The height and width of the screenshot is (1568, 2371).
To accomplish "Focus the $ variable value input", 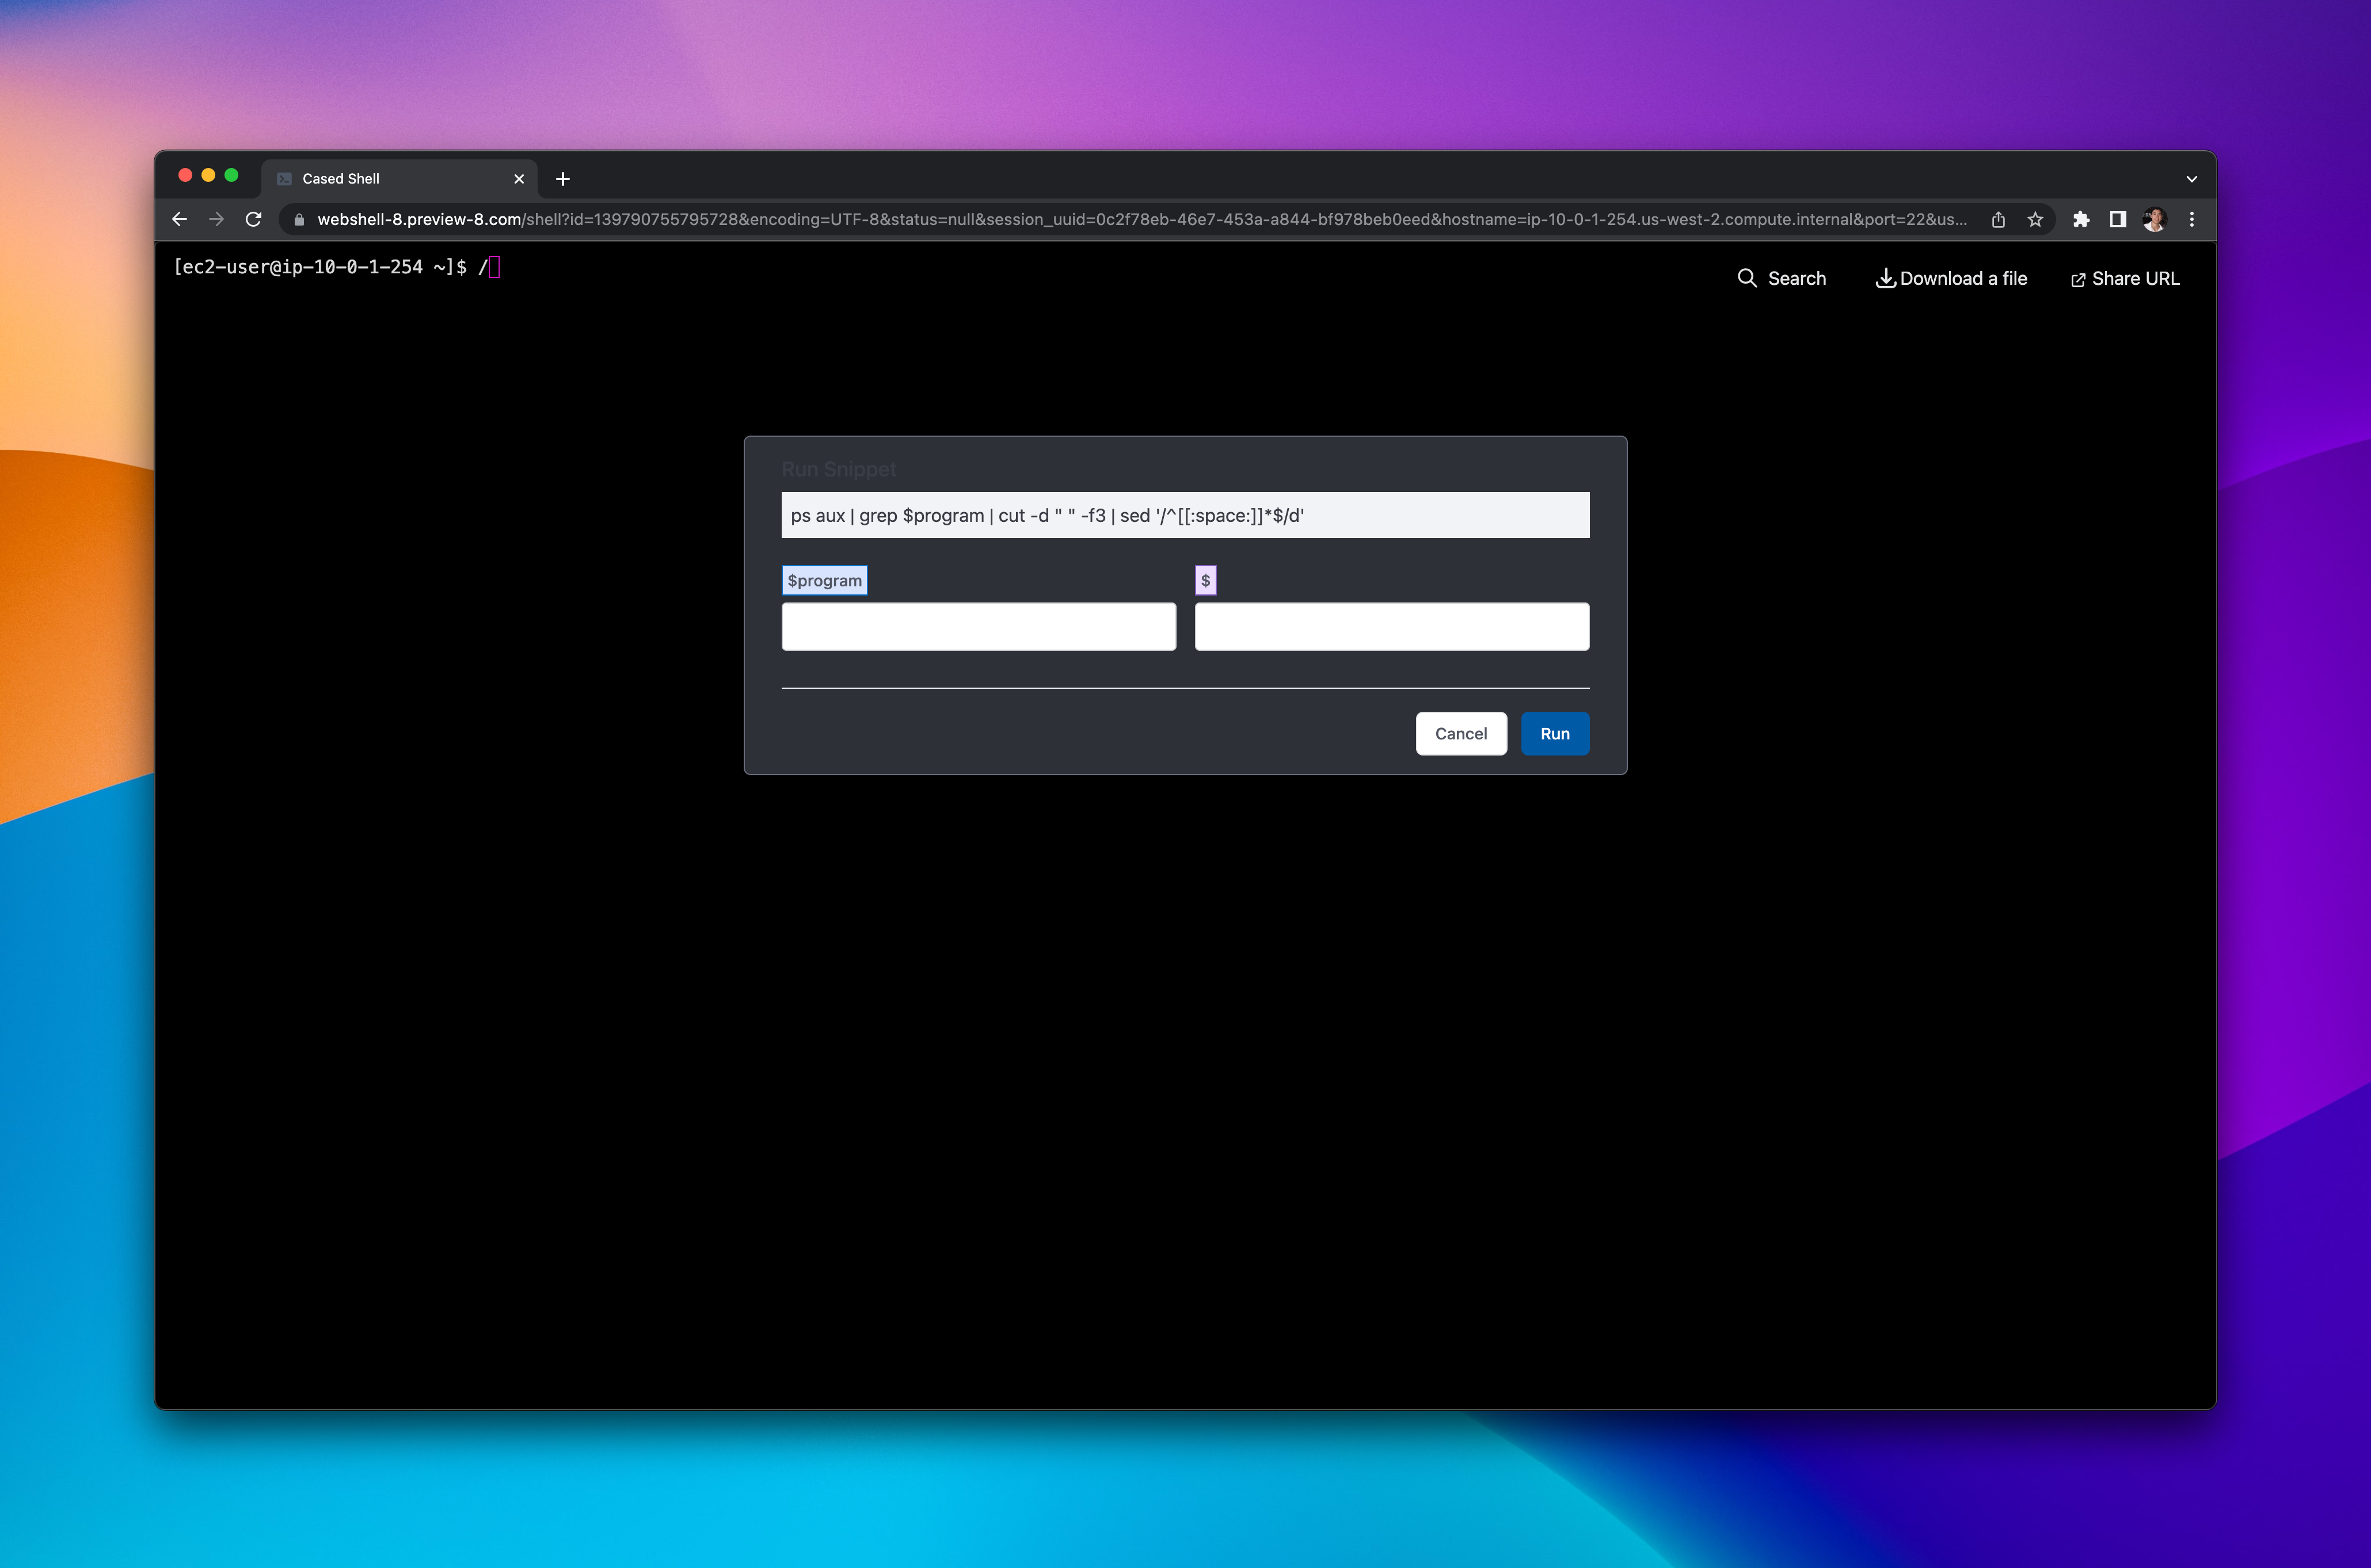I will click(x=1392, y=626).
